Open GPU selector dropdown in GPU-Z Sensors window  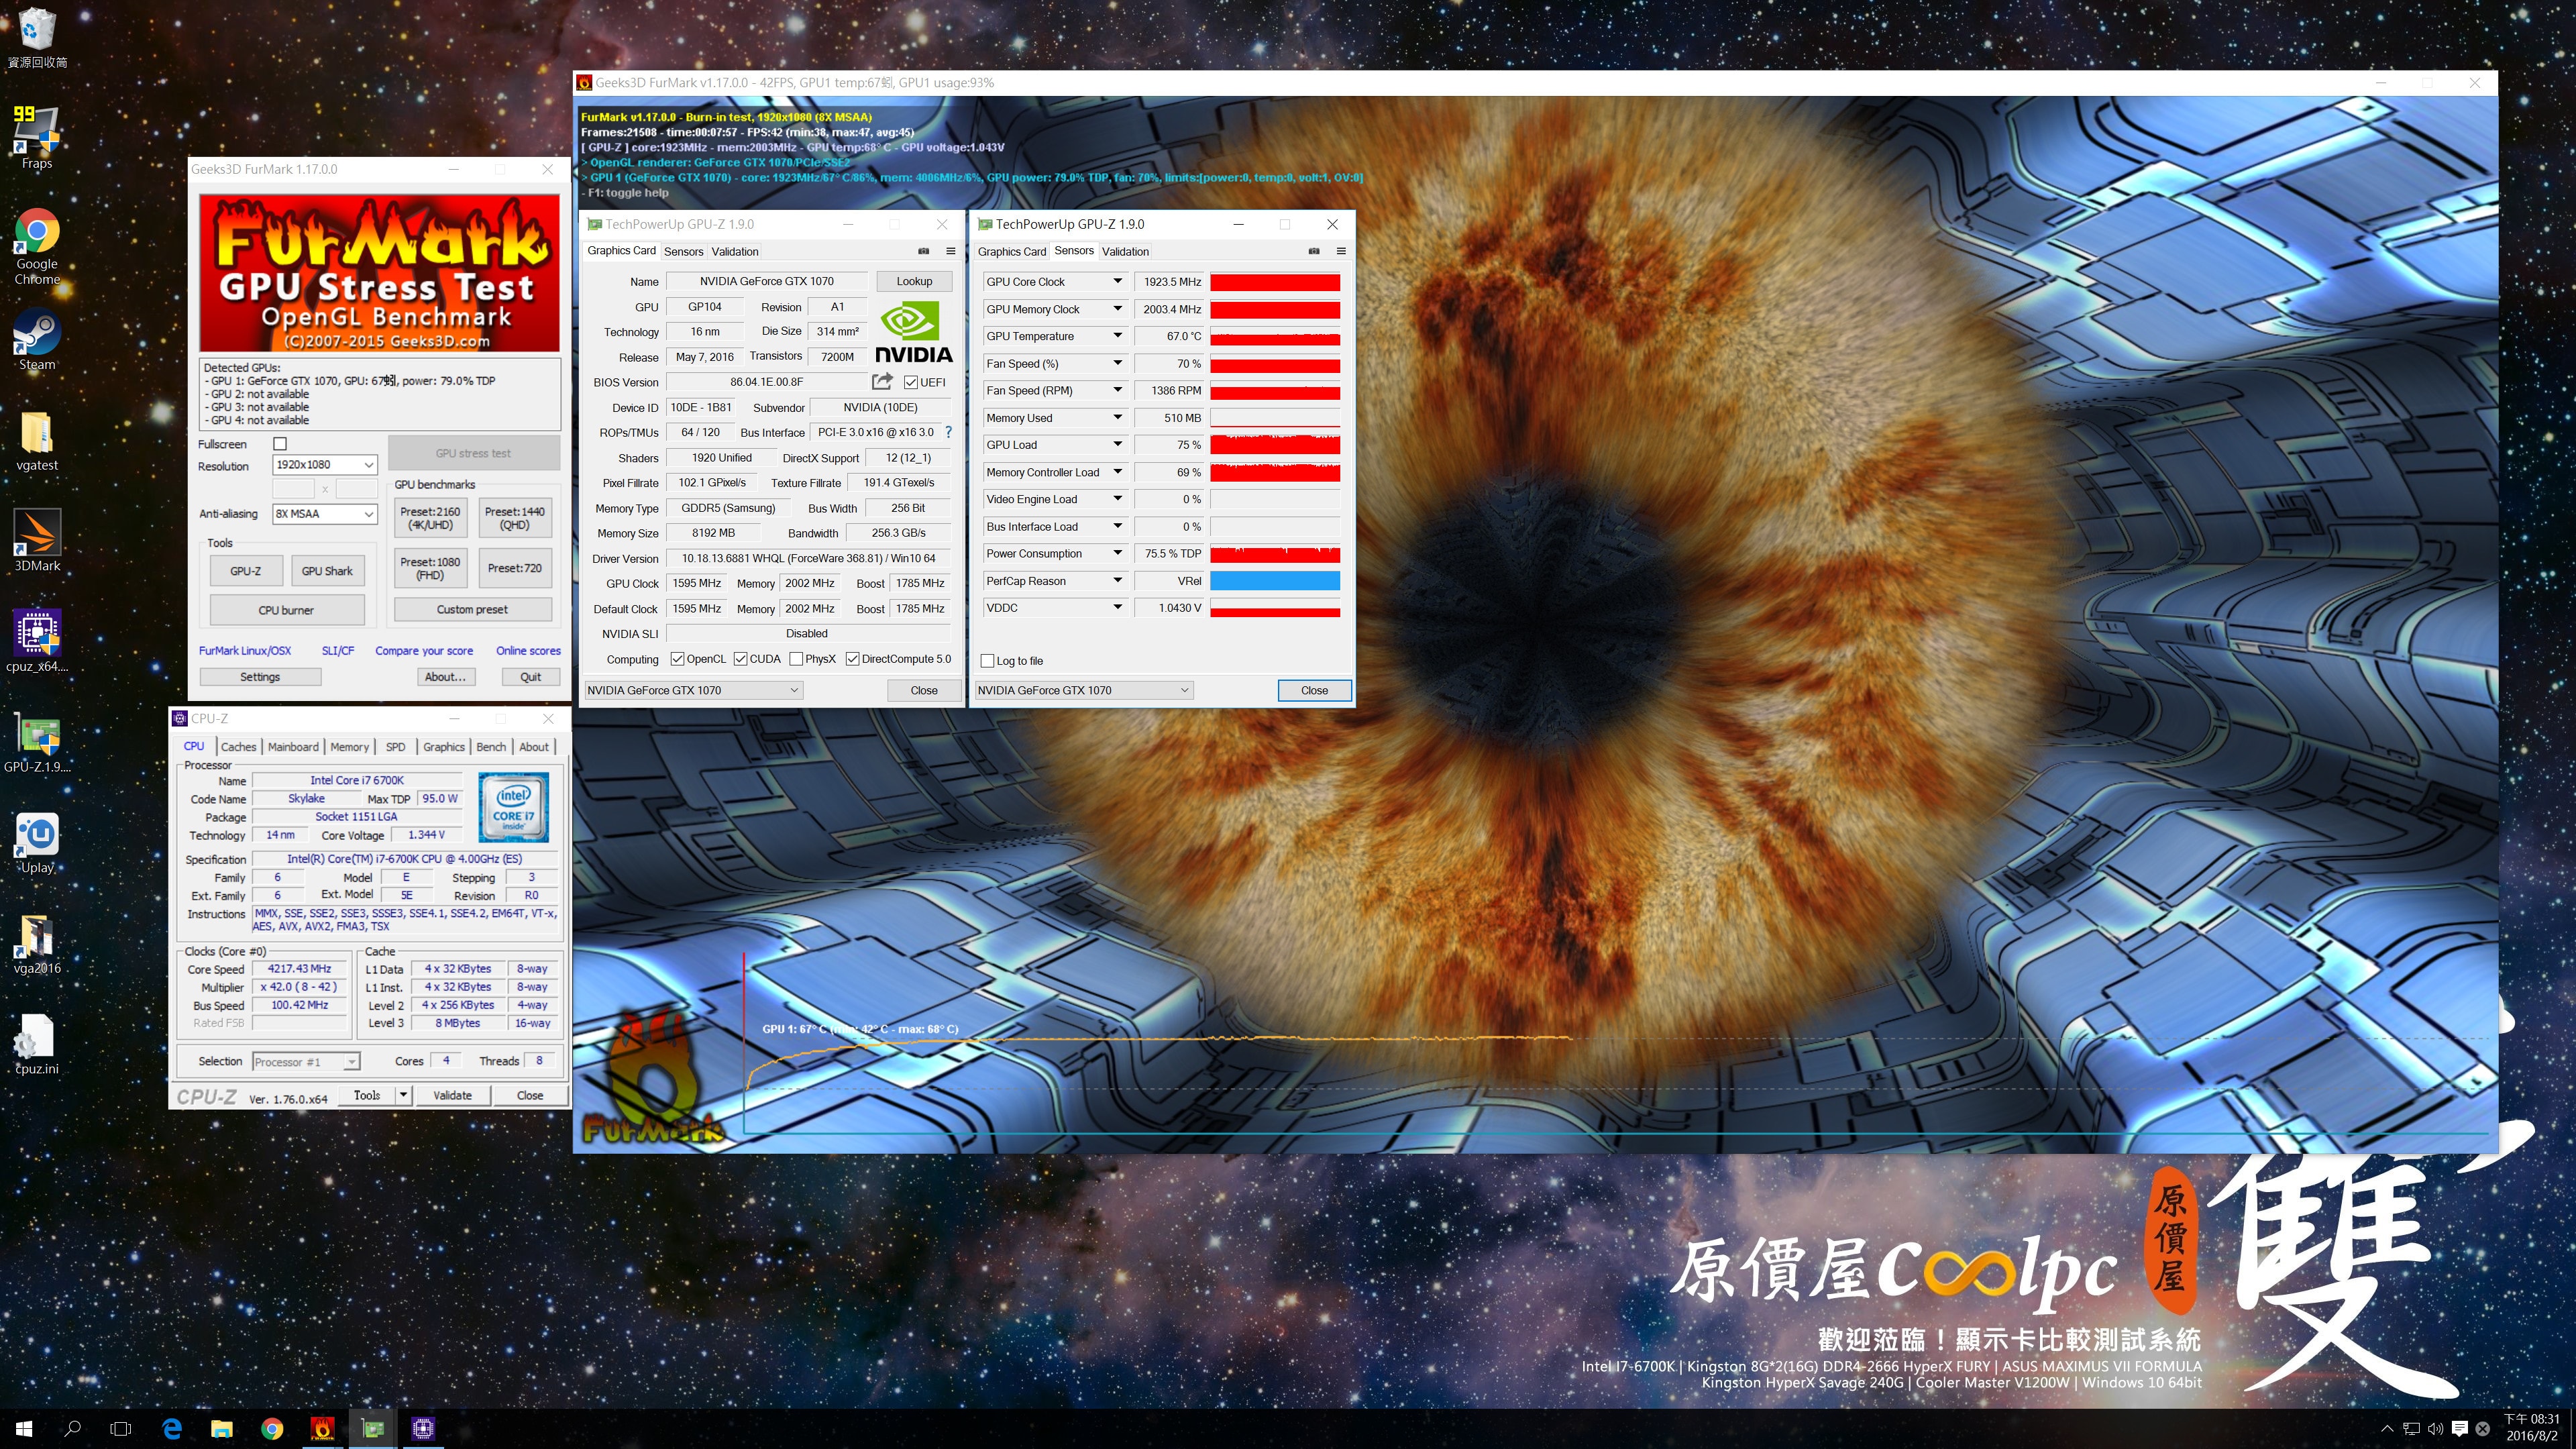1083,690
